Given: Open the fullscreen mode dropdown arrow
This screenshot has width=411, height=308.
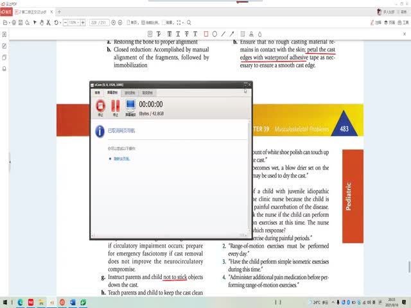Looking at the screenshot, I should [183, 23].
